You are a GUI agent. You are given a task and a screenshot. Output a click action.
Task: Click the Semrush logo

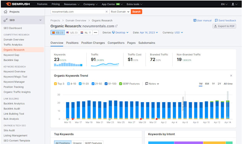click(x=18, y=4)
